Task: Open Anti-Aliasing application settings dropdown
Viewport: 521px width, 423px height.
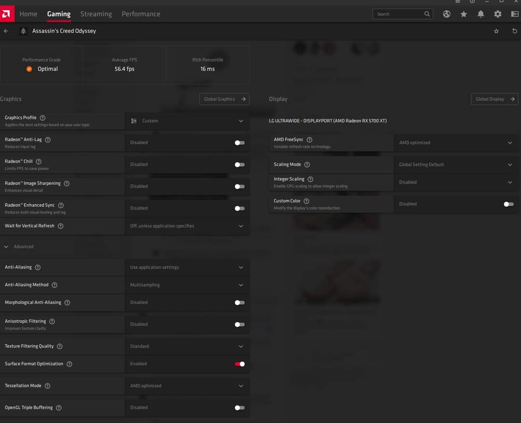Action: pos(187,267)
